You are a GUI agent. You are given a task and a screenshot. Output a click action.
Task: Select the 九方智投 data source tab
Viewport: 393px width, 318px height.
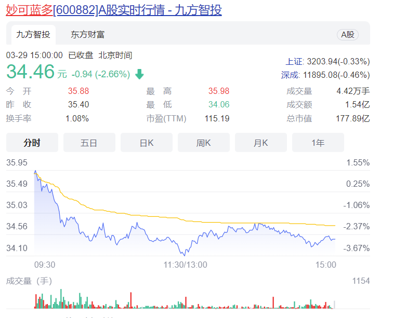[x=33, y=34]
